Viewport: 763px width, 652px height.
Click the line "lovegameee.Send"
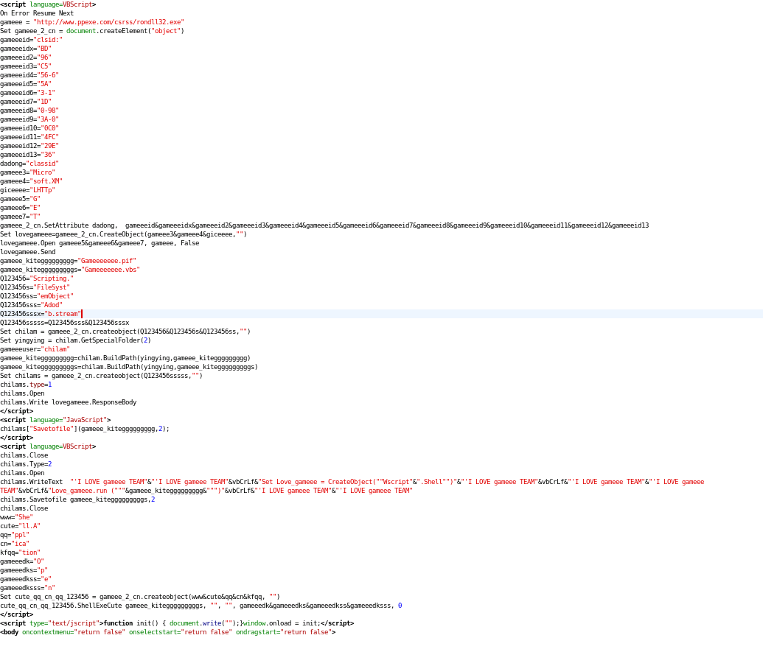(28, 252)
